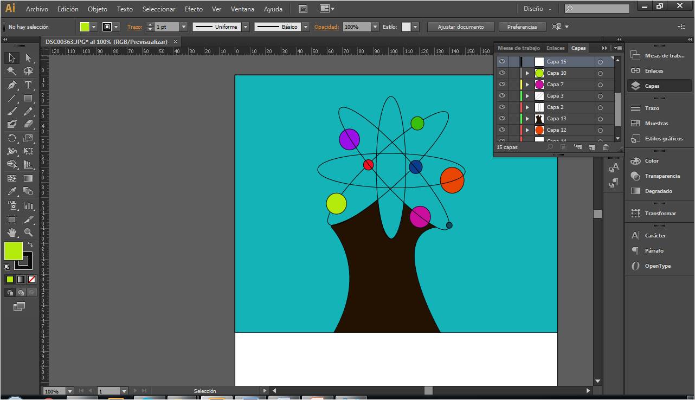Open the Uniforme width profile dropdown
Screen dimensions: 695x400
pyautogui.click(x=246, y=27)
